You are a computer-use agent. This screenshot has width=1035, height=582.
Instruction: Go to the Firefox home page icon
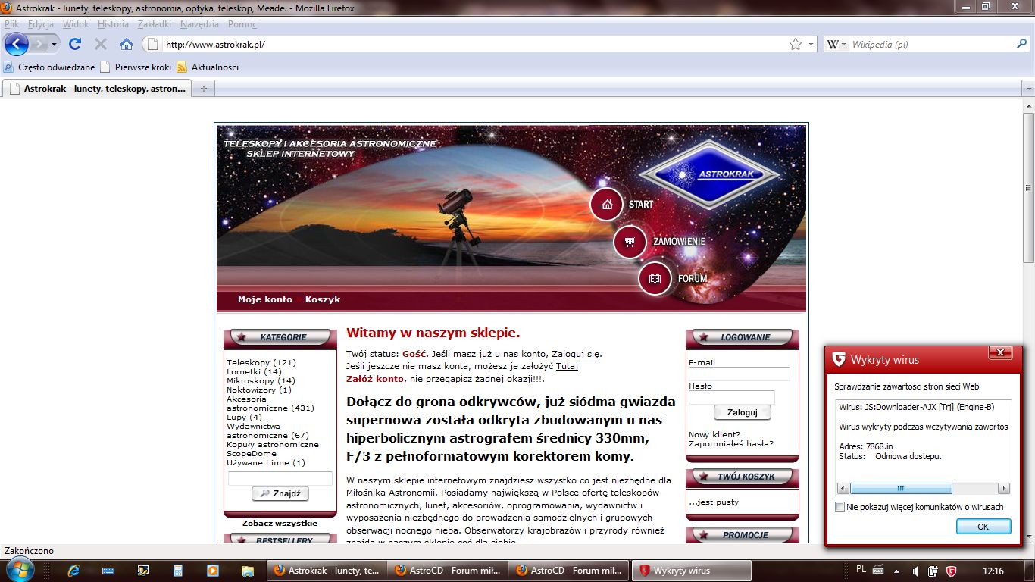pos(127,44)
